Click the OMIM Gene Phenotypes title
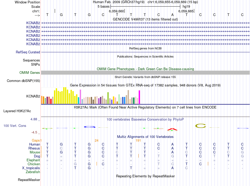The width and height of the screenshot is (250, 186). coord(145,69)
